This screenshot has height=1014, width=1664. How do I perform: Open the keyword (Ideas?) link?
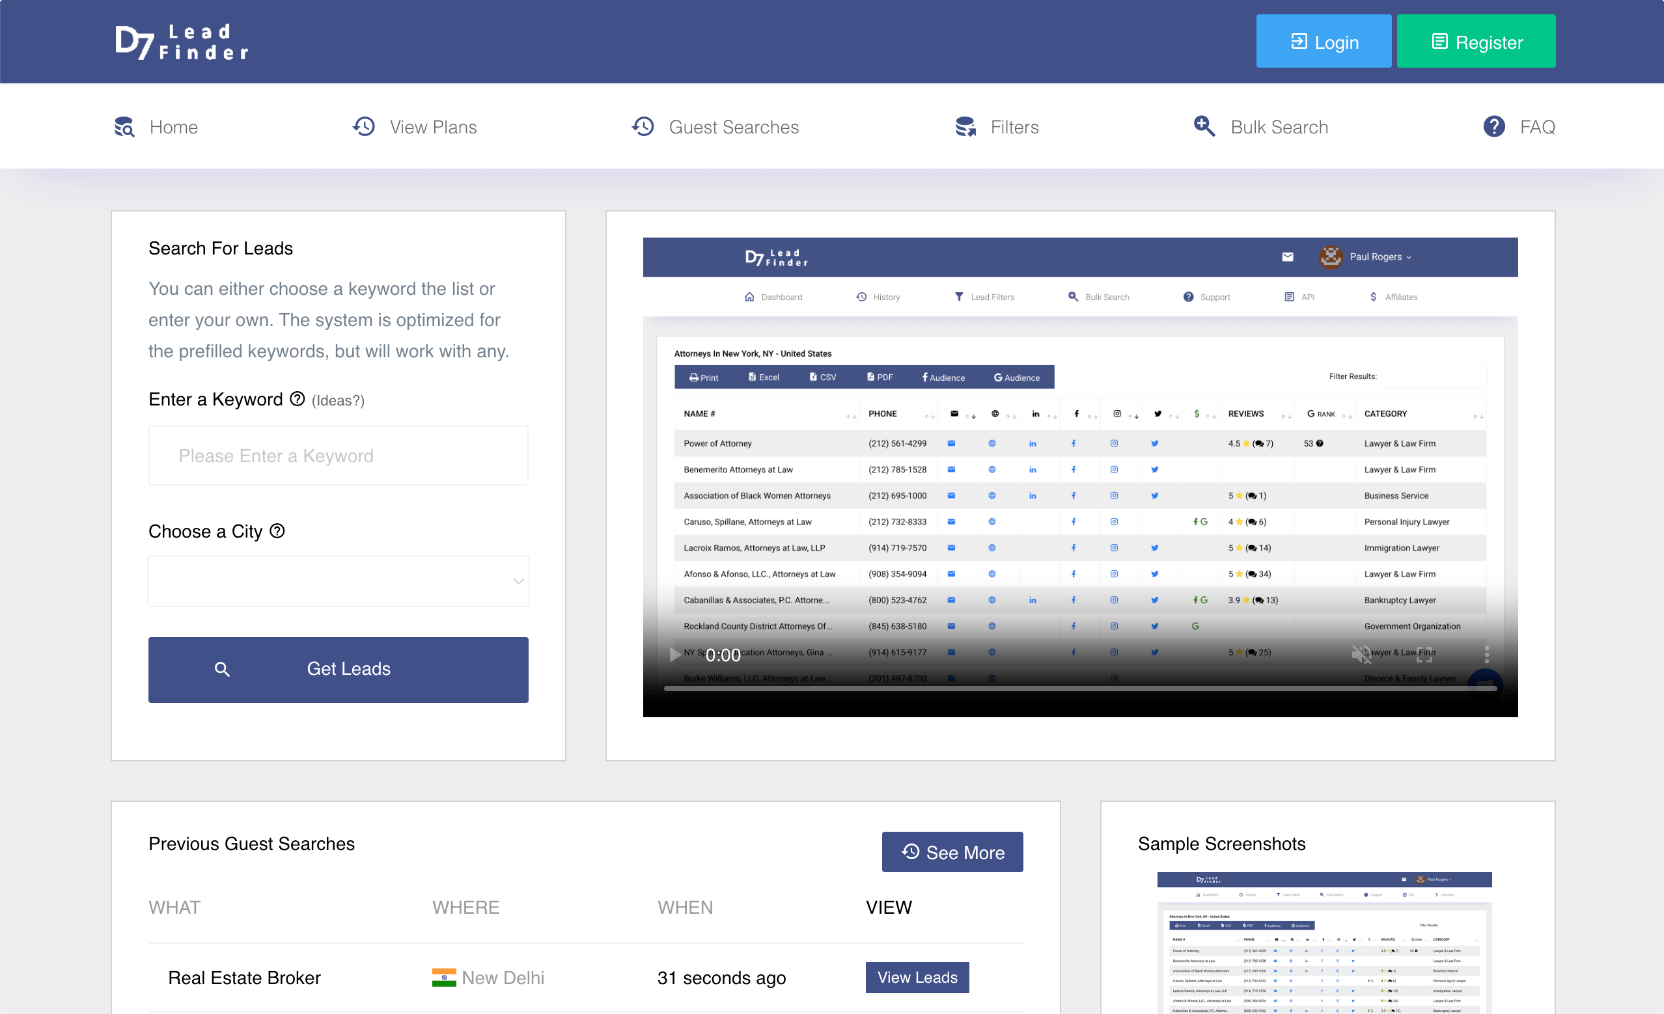(338, 400)
